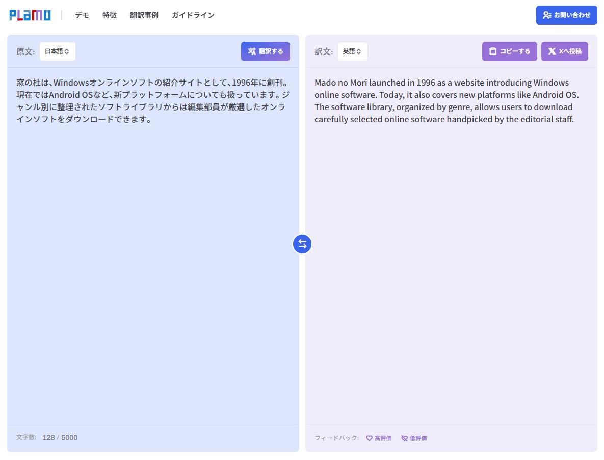604x460 pixels.
Task: Open the デモ menu item
Action: pos(82,15)
